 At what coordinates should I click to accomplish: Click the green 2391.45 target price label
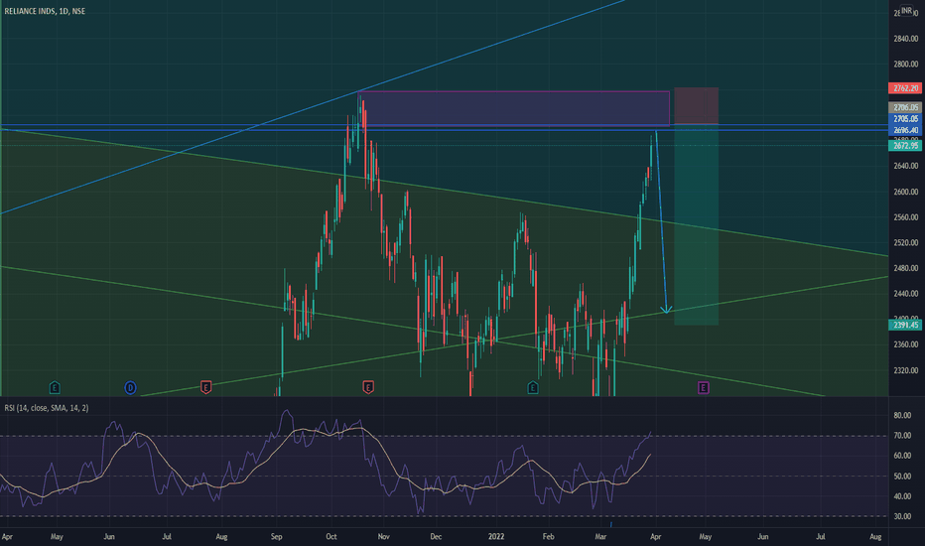tap(905, 326)
